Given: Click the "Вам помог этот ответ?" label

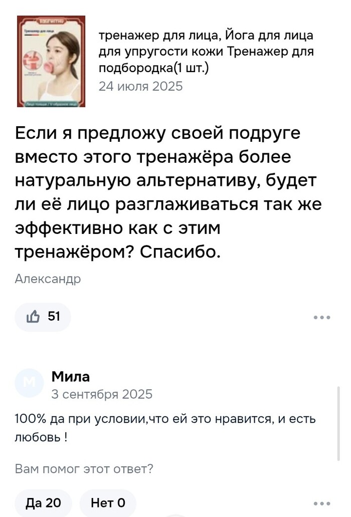Looking at the screenshot, I should 84,469.
